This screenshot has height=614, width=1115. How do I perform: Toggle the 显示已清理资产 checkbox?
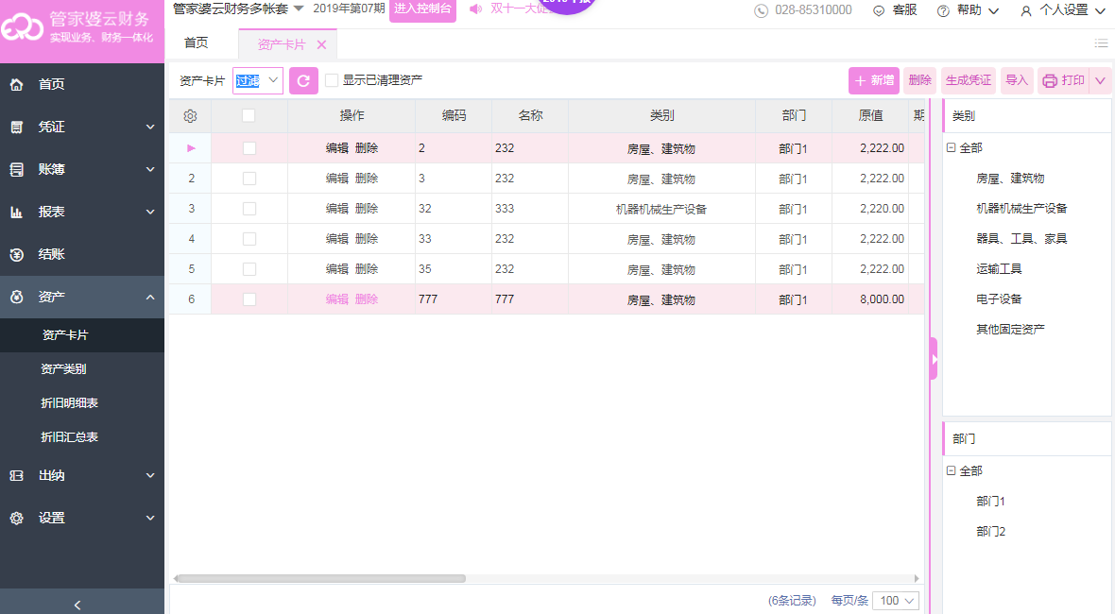332,80
